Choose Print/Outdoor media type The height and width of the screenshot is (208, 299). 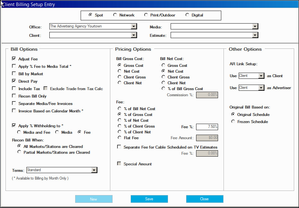click(x=146, y=15)
